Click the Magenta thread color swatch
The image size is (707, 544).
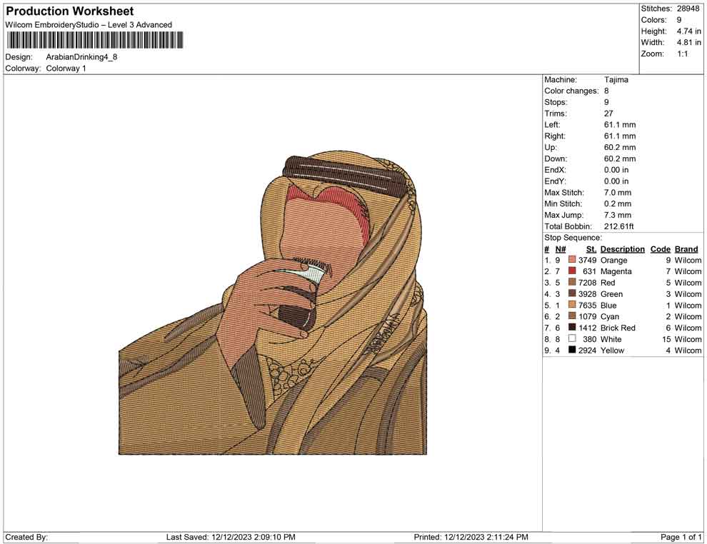[572, 271]
